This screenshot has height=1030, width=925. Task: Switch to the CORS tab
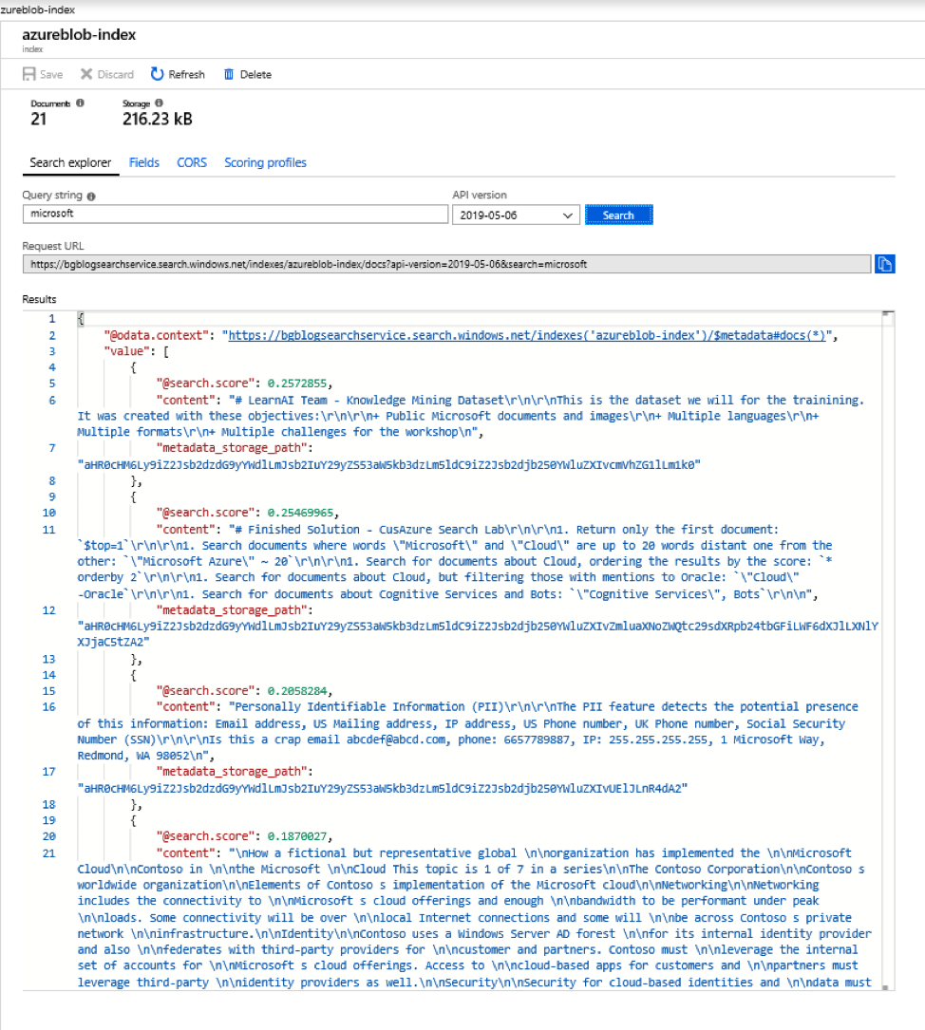click(x=192, y=162)
